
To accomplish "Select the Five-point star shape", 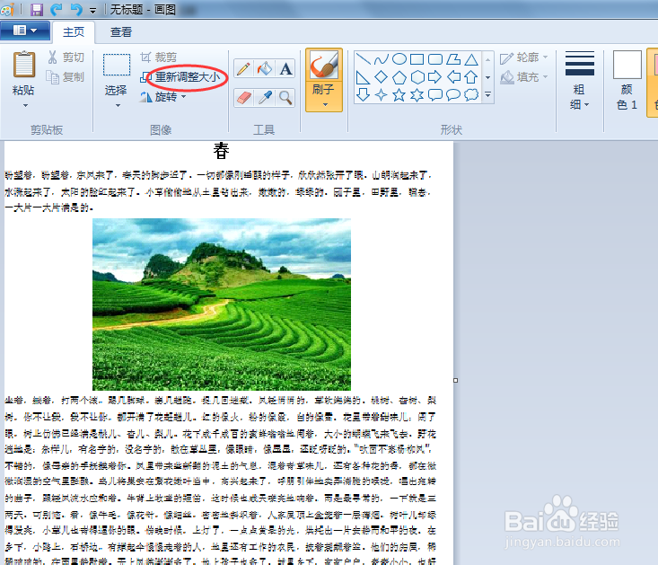I will coord(399,95).
